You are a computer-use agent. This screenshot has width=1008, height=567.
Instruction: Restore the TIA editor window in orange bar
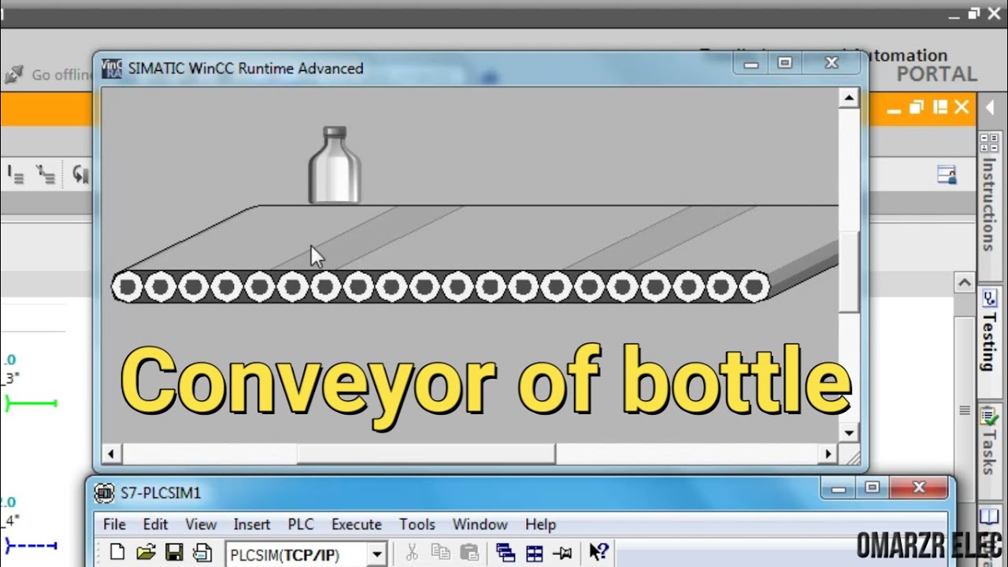pyautogui.click(x=917, y=108)
